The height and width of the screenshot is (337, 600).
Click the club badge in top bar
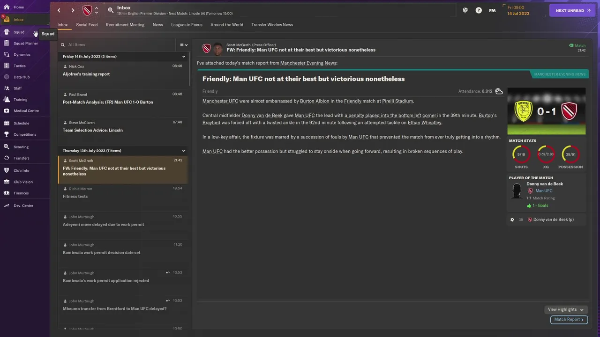tap(87, 10)
